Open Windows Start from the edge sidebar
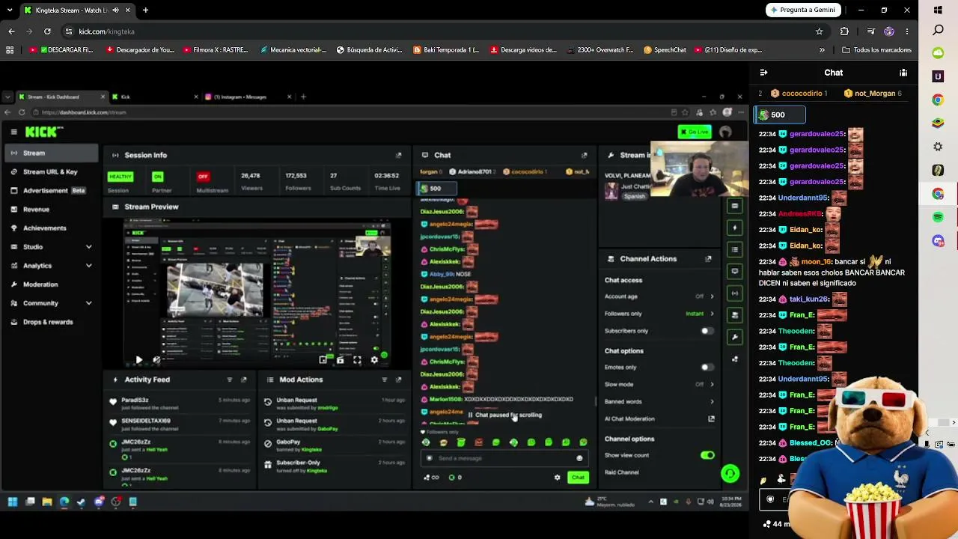The height and width of the screenshot is (539, 958). coord(938,10)
